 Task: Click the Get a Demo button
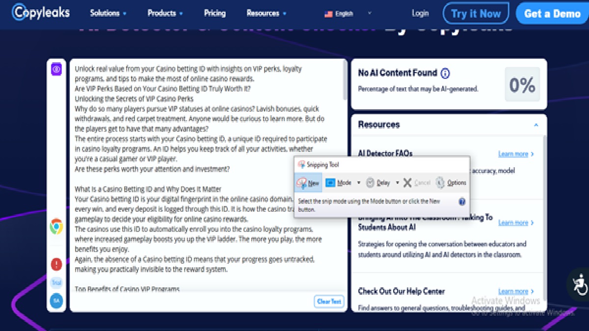[x=552, y=13]
